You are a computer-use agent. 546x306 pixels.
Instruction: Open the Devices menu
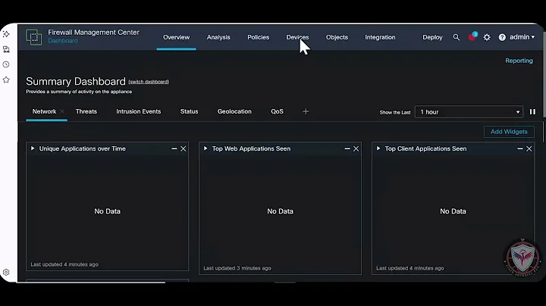297,37
